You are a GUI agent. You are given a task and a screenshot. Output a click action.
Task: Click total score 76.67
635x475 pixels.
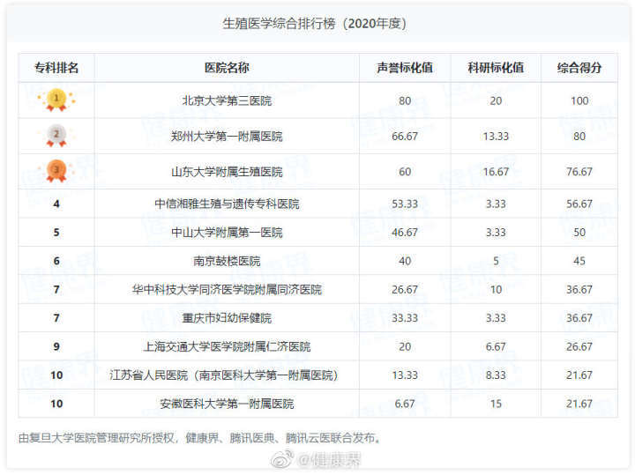579,172
